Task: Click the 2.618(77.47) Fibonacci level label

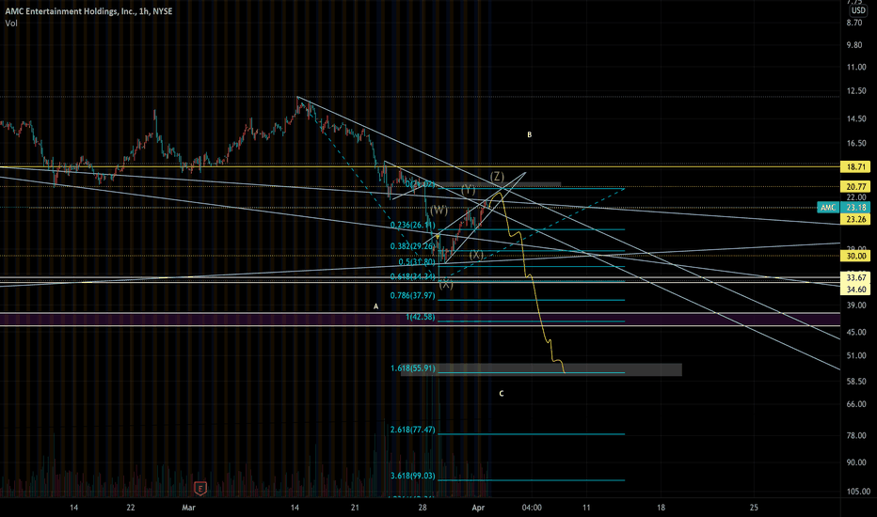Action: tap(413, 430)
